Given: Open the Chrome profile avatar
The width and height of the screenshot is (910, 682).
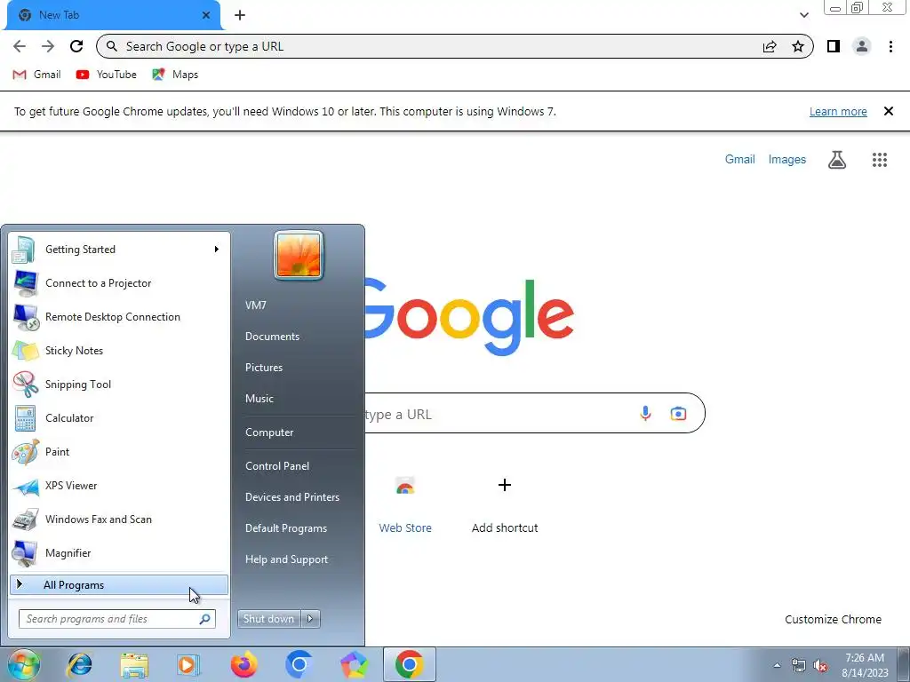Looking at the screenshot, I should click(862, 46).
